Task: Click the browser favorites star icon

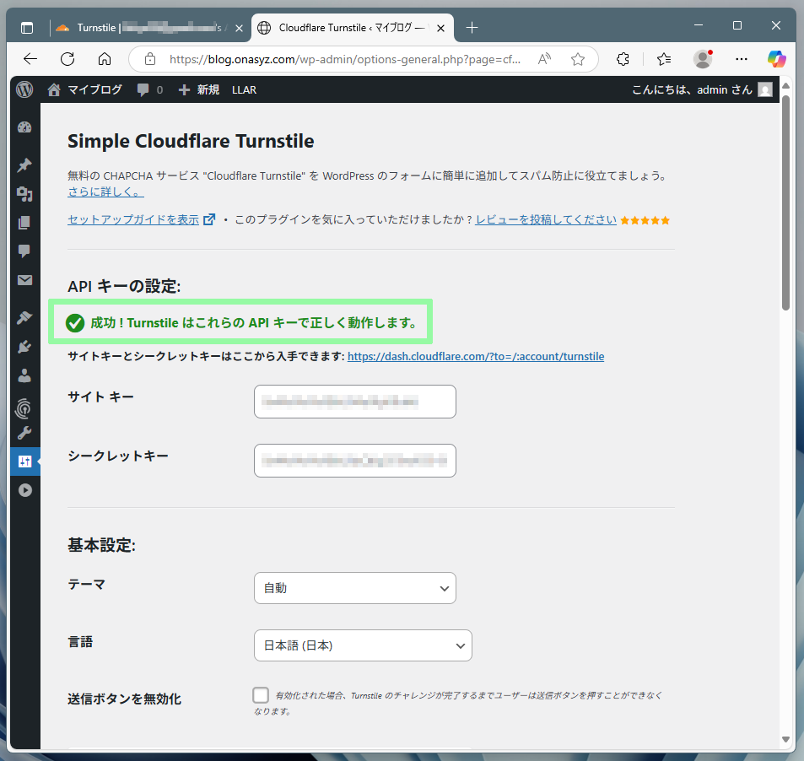Action: pyautogui.click(x=578, y=59)
